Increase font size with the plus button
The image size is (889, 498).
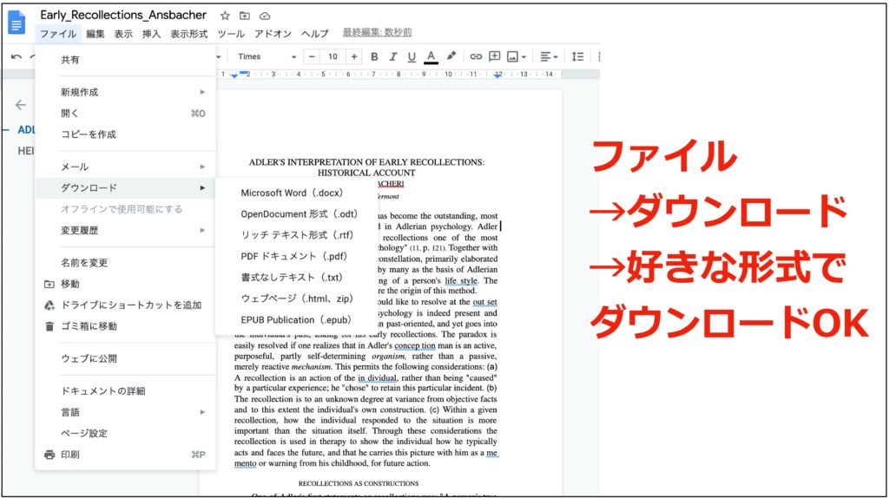click(x=354, y=56)
